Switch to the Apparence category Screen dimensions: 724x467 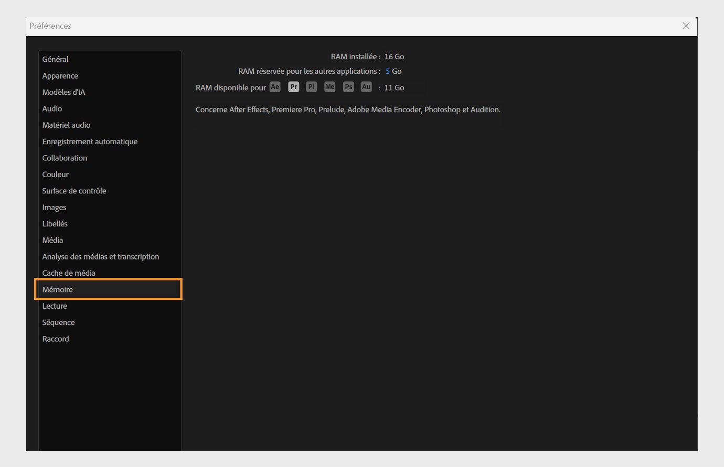60,75
